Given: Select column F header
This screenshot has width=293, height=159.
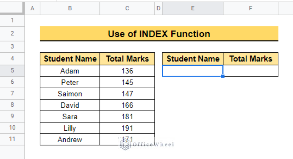Looking at the screenshot, I should point(251,8).
